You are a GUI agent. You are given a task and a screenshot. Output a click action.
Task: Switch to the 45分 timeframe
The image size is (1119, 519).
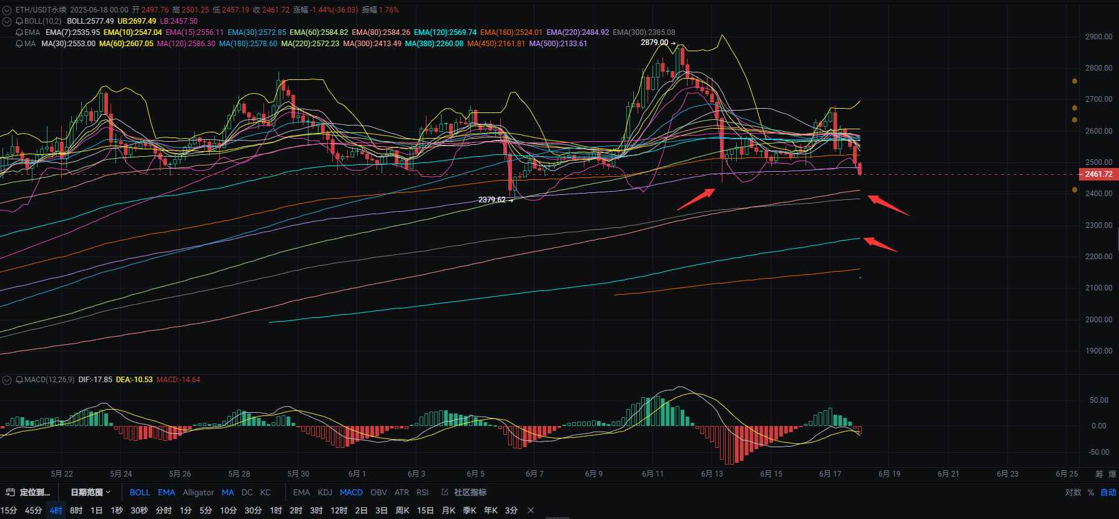pyautogui.click(x=34, y=510)
